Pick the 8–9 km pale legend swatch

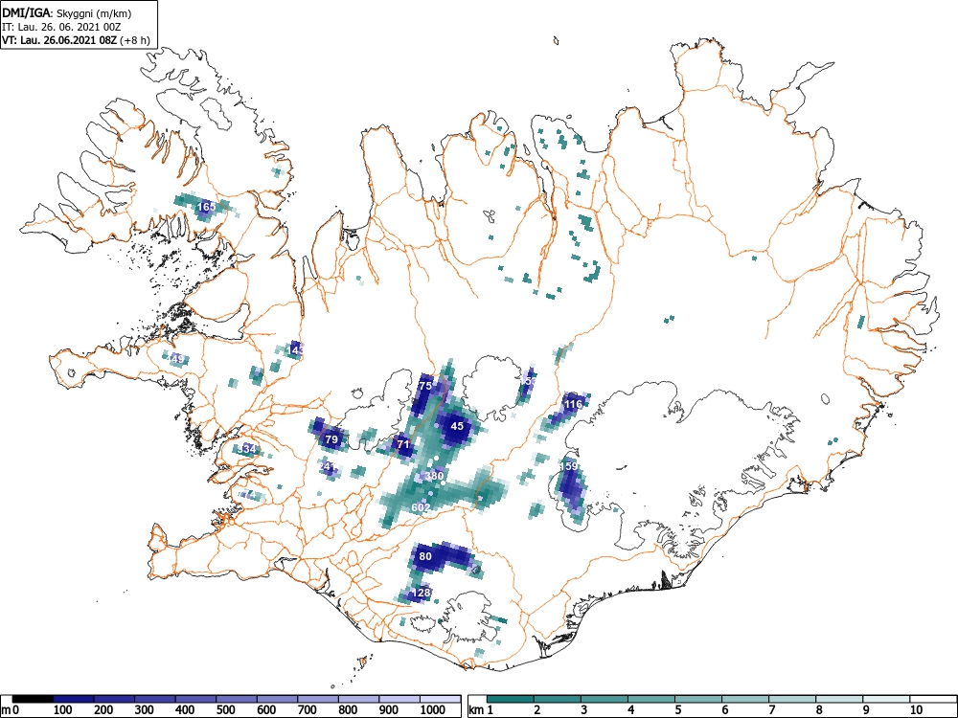click(839, 699)
